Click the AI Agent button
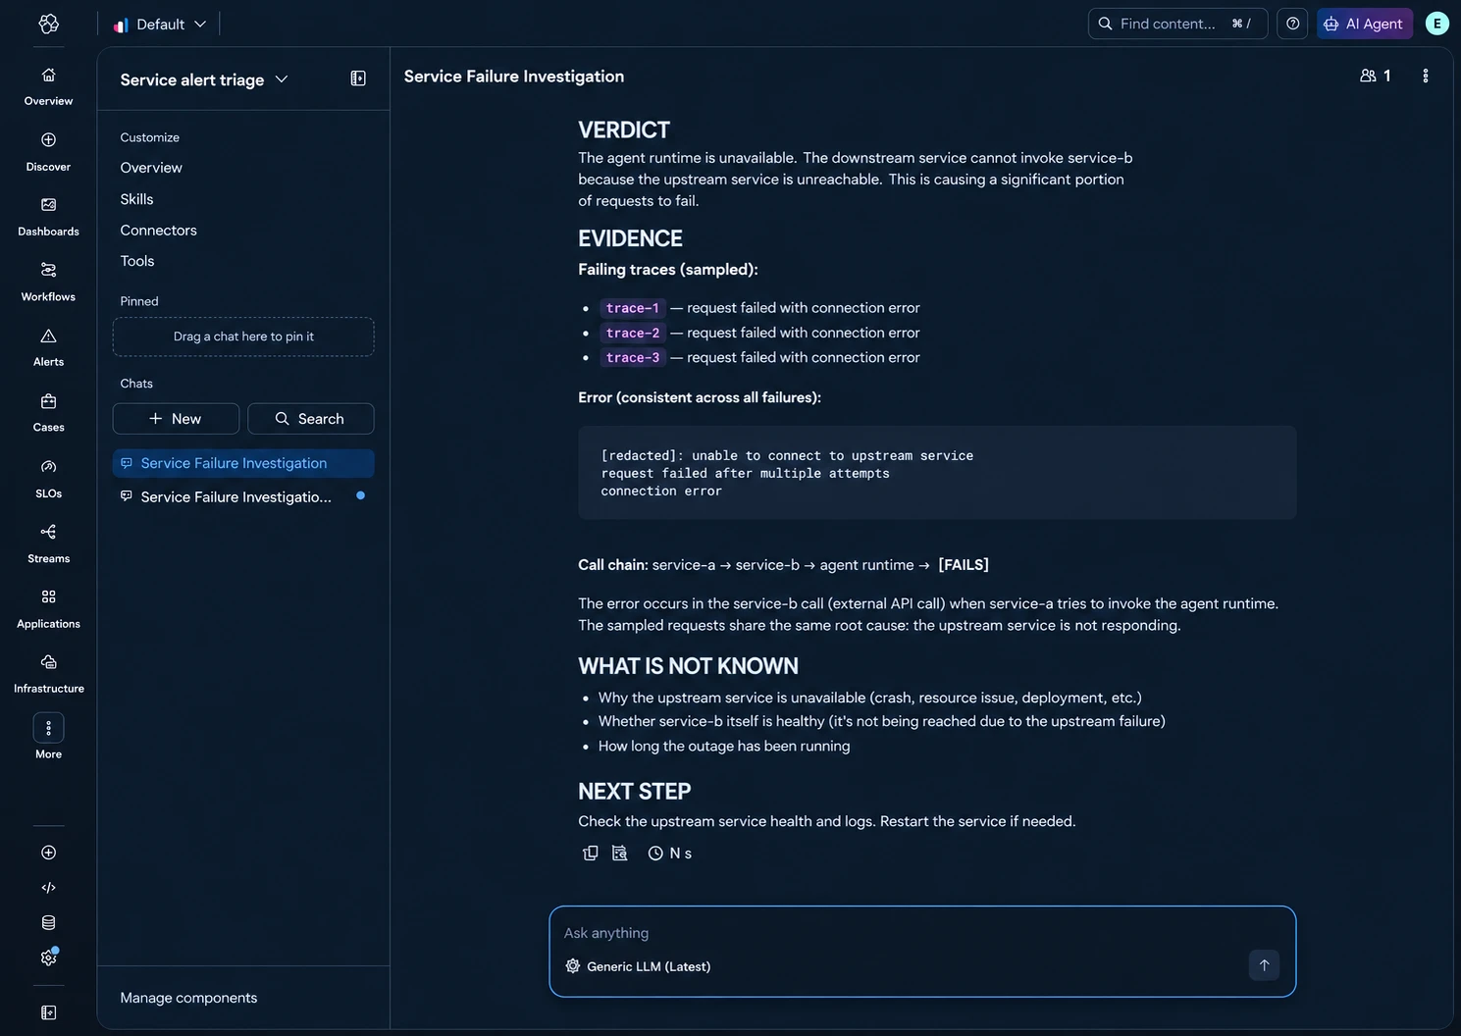Image resolution: width=1461 pixels, height=1036 pixels. (1364, 24)
